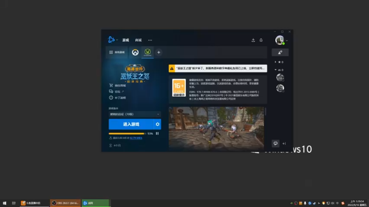Switch to the 游戏 (Games) tab
The height and width of the screenshot is (207, 369).
(x=125, y=40)
